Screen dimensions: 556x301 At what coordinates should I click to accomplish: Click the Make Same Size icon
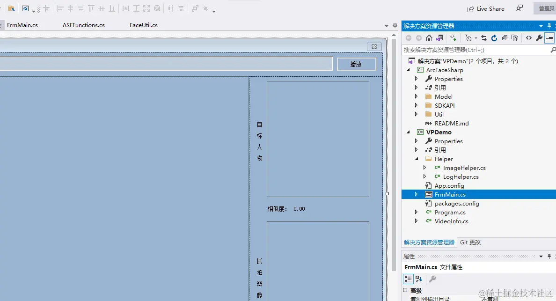pyautogui.click(x=146, y=8)
